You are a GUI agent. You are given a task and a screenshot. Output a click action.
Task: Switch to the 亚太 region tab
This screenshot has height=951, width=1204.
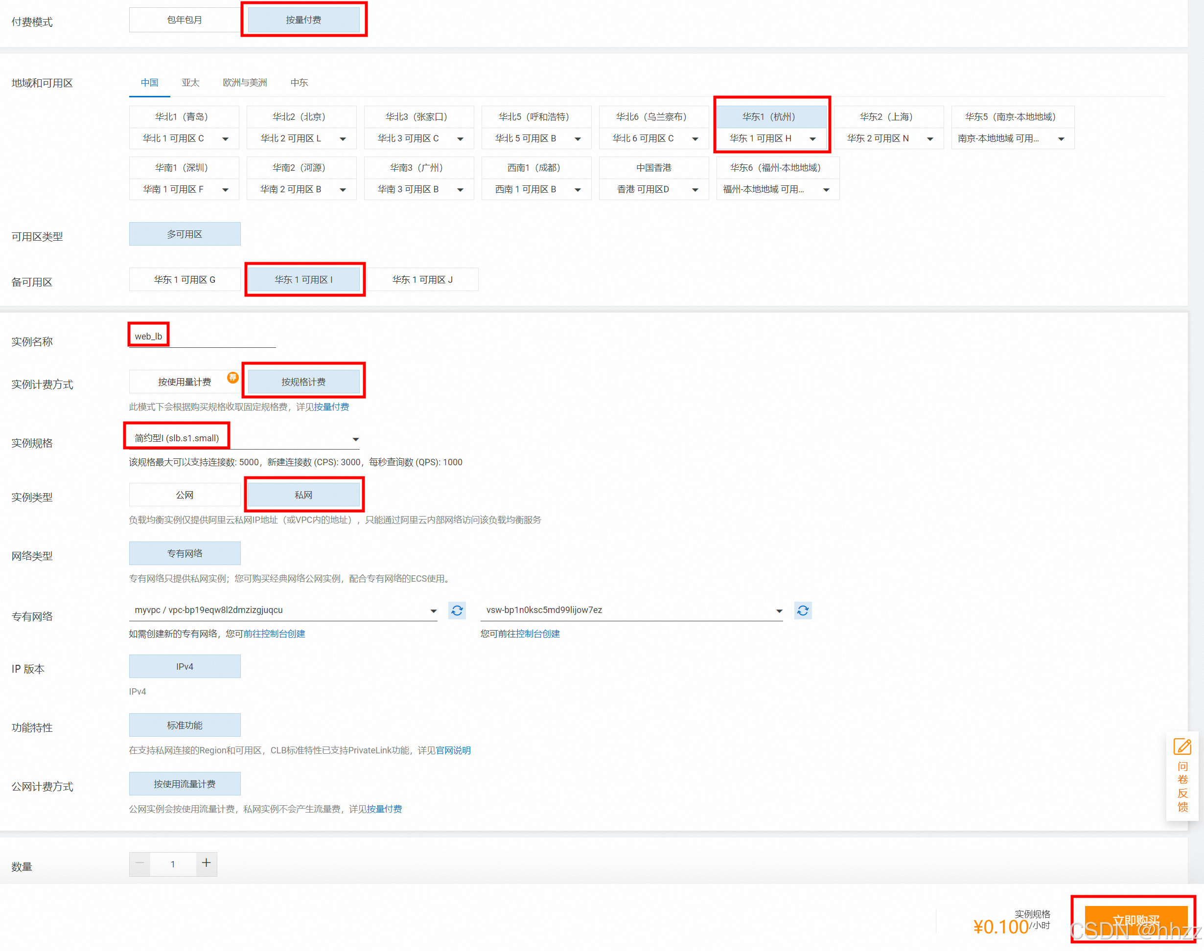190,82
